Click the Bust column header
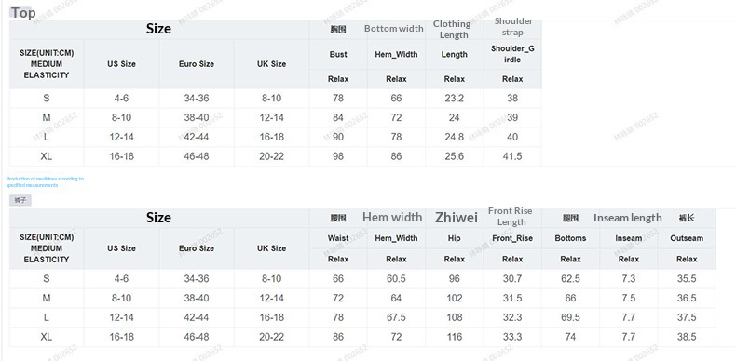Image resolution: width=736 pixels, height=361 pixels. pyautogui.click(x=338, y=54)
